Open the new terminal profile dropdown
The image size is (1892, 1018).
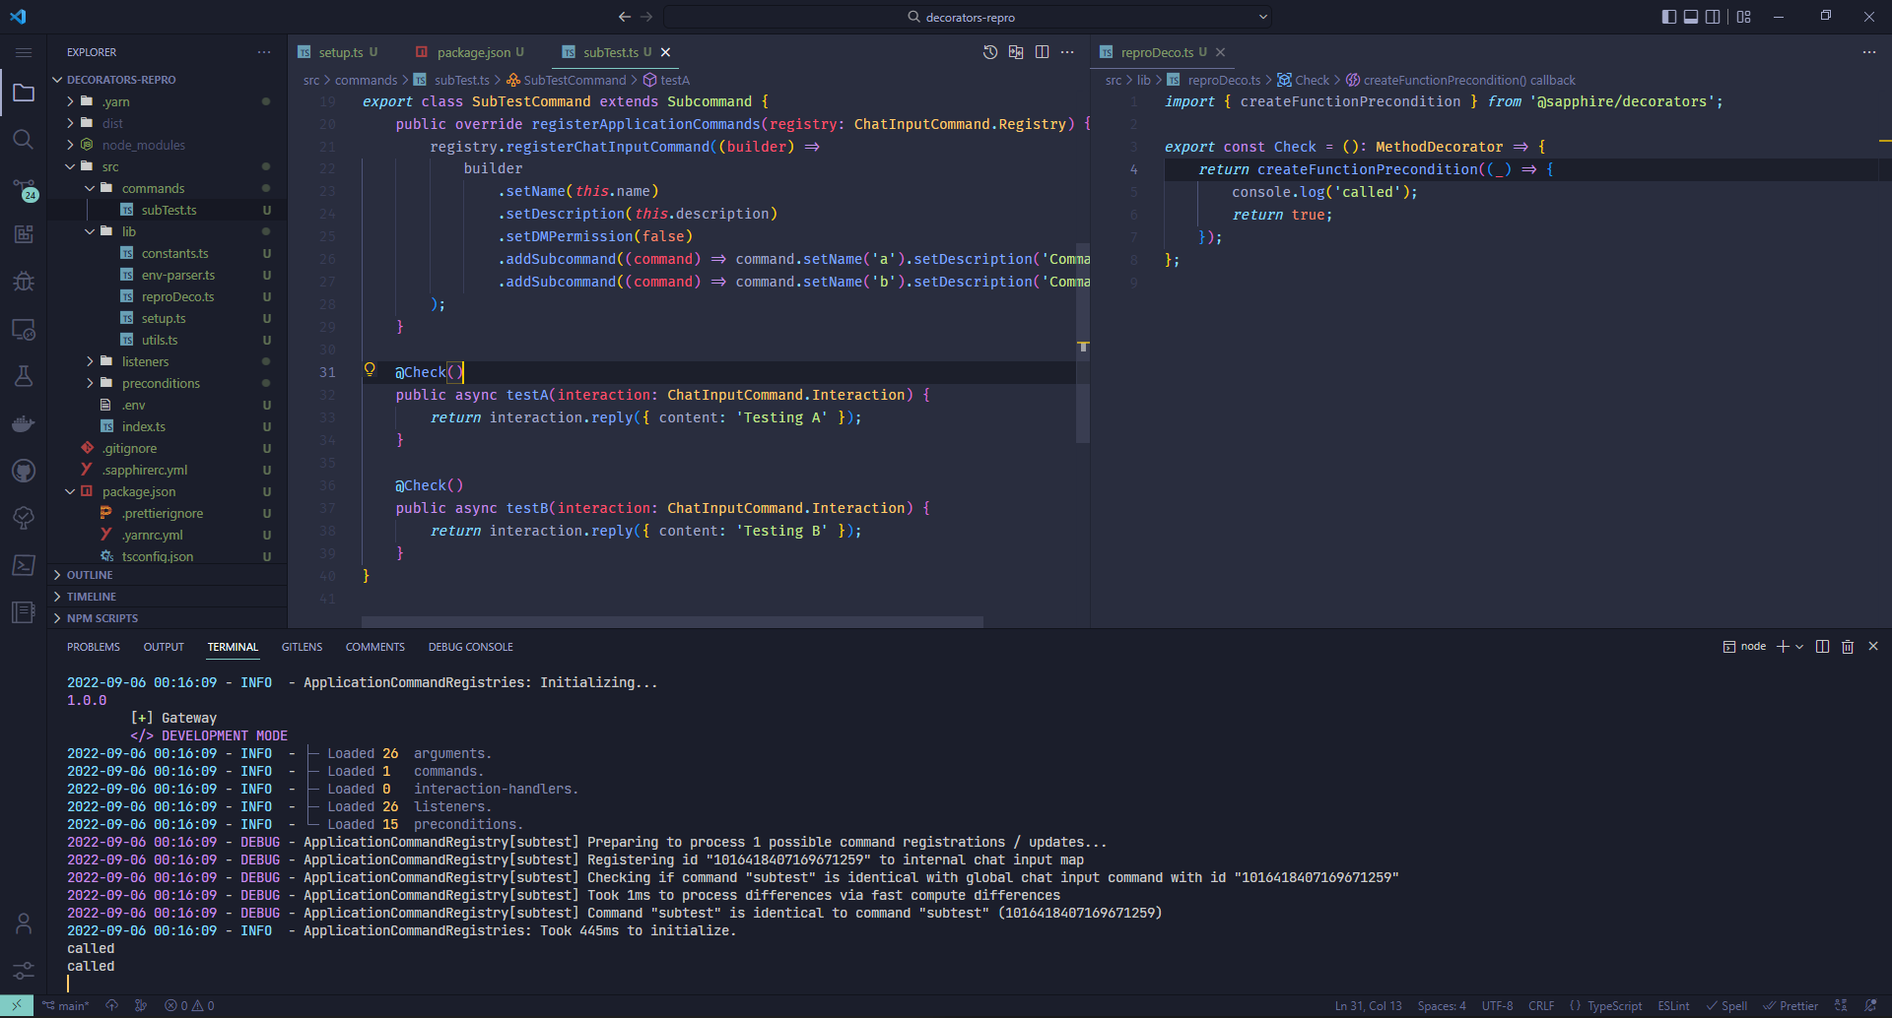(1800, 646)
